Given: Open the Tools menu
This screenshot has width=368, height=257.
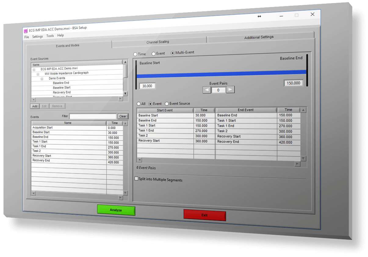Looking at the screenshot, I should tap(50, 36).
